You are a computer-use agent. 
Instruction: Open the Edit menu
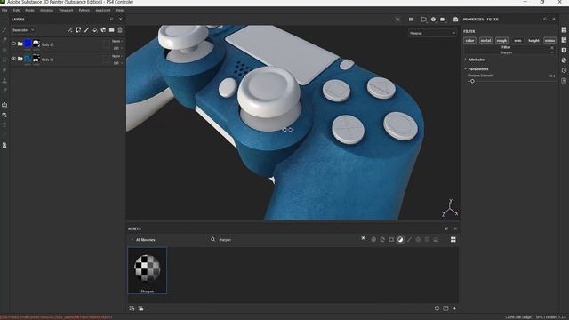tap(16, 10)
